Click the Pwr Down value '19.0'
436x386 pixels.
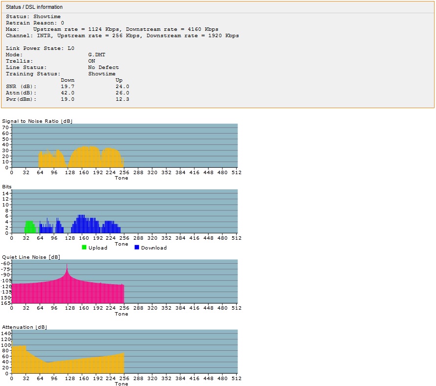pos(68,99)
